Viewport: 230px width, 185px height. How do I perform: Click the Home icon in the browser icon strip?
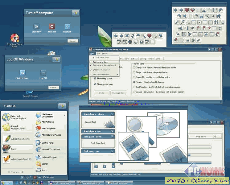138,36
